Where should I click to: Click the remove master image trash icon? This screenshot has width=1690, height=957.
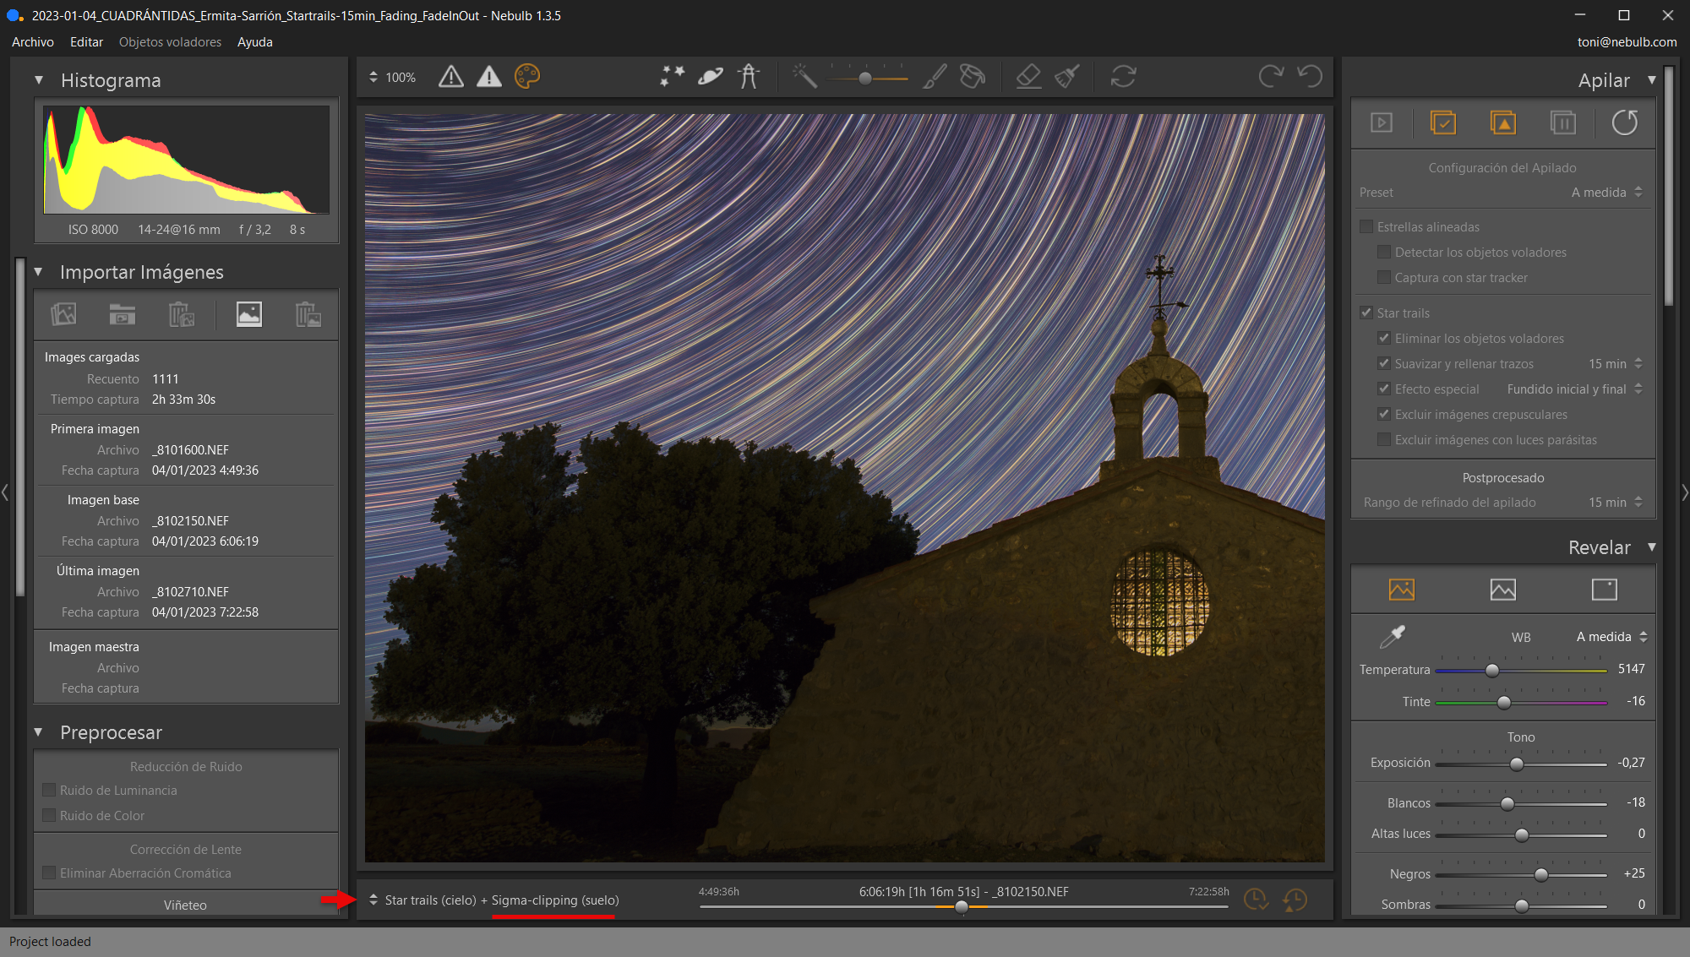click(x=308, y=314)
